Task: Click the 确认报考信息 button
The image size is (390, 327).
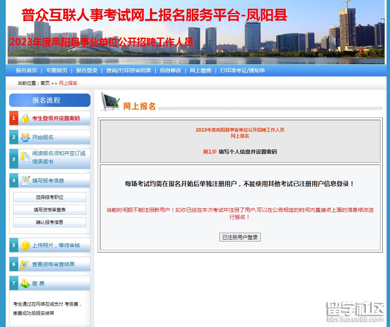Action: tap(50, 222)
